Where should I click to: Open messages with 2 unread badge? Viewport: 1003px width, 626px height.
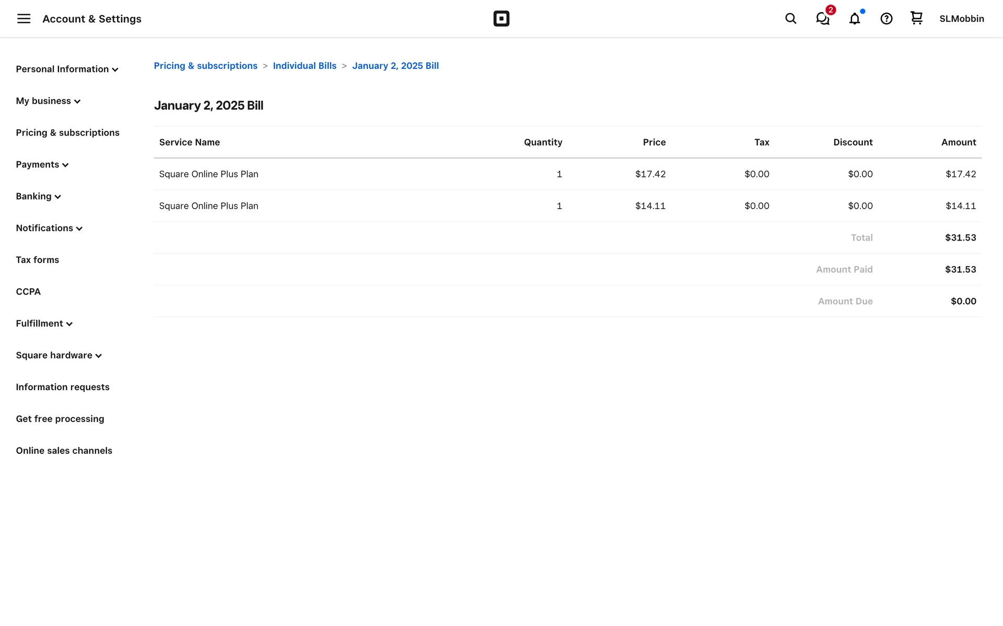coord(823,19)
